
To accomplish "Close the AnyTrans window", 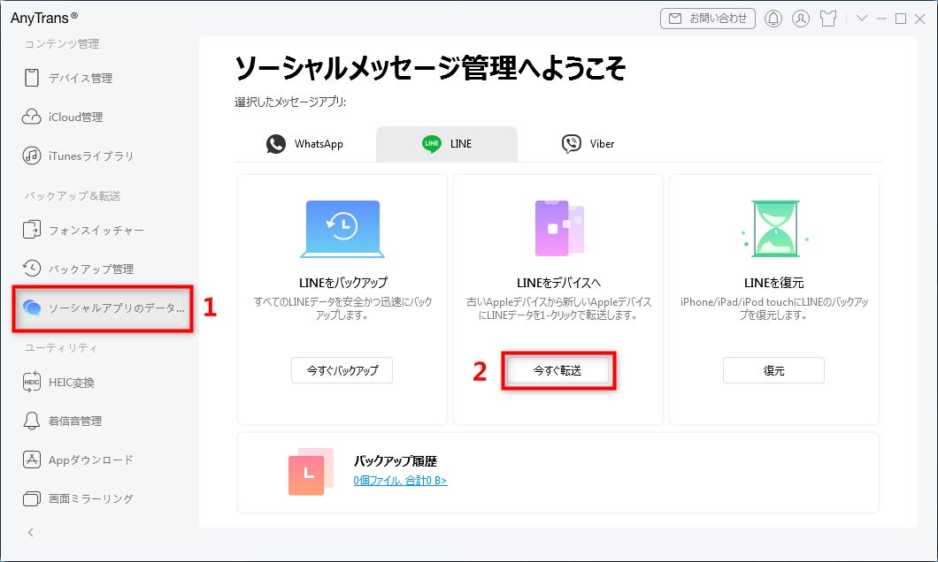I will pyautogui.click(x=920, y=19).
